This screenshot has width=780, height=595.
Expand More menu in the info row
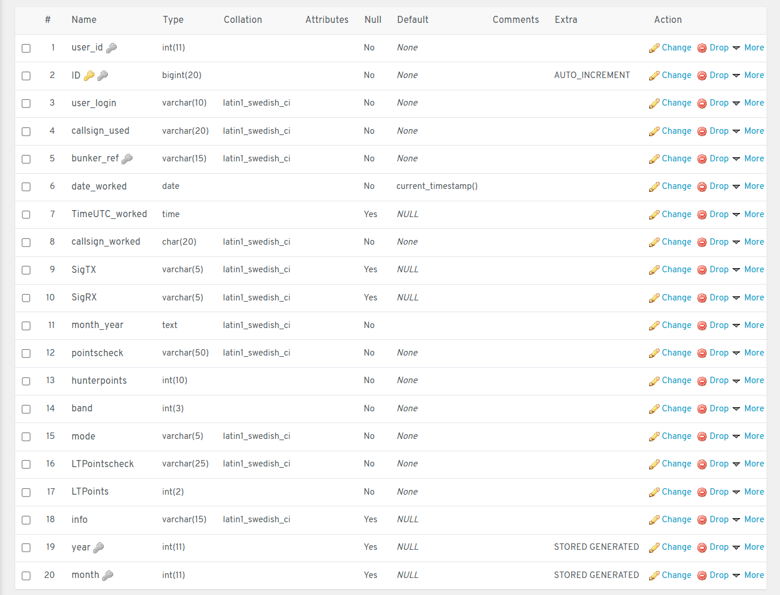tap(748, 519)
